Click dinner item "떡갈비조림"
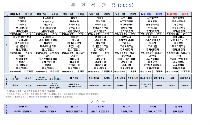Screen dimensions: 210x125 tap(22, 59)
